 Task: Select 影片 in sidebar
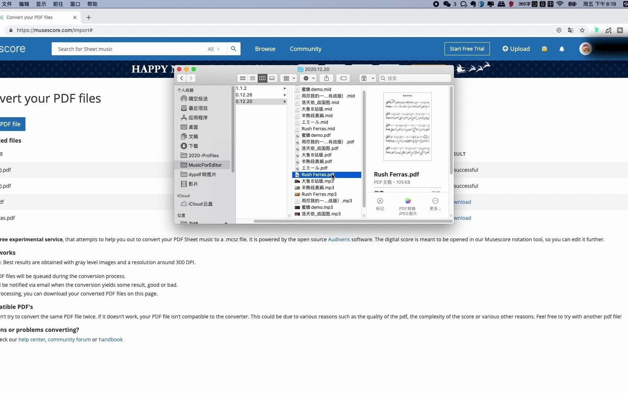pyautogui.click(x=193, y=184)
